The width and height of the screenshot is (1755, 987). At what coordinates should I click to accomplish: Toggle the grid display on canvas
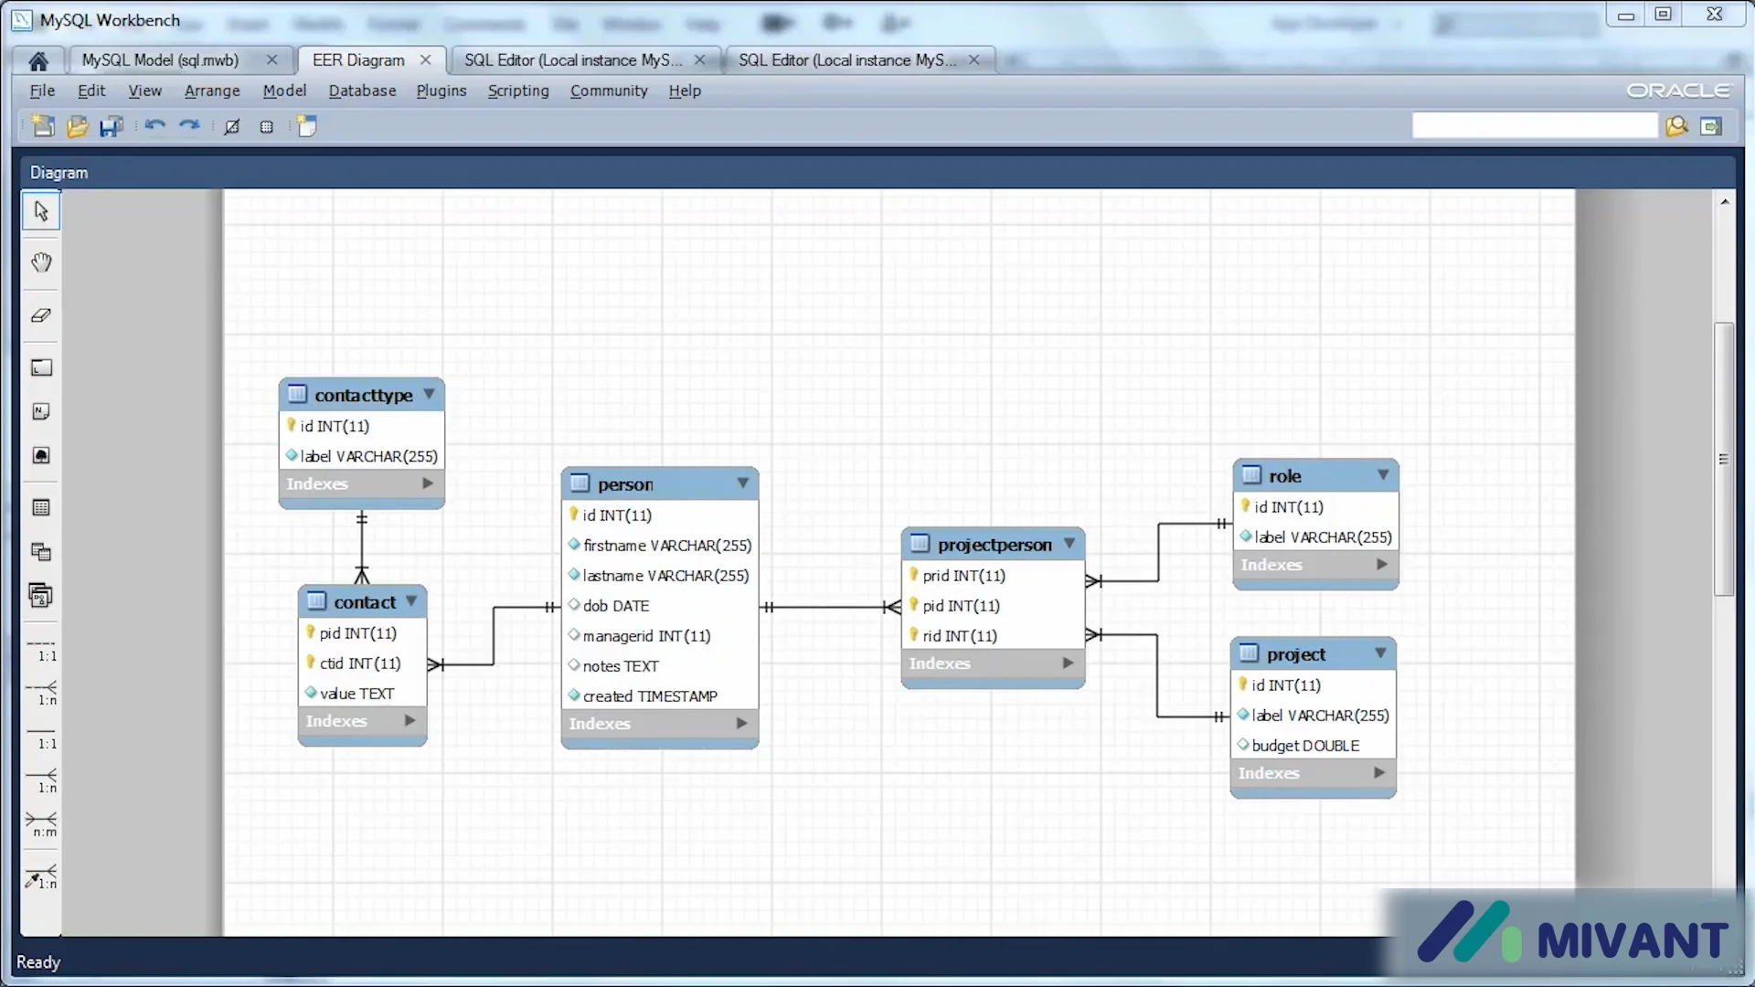[x=266, y=126]
